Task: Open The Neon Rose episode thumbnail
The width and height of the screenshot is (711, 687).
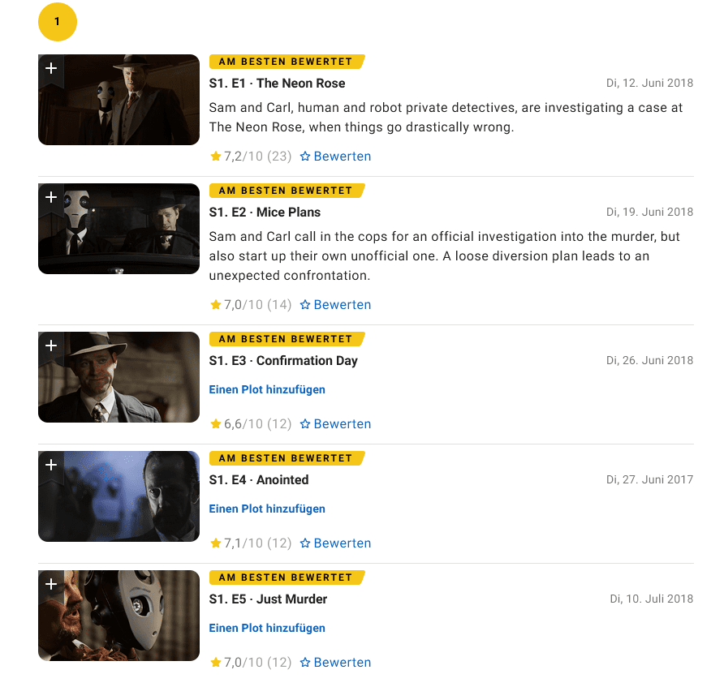Action: (x=118, y=100)
